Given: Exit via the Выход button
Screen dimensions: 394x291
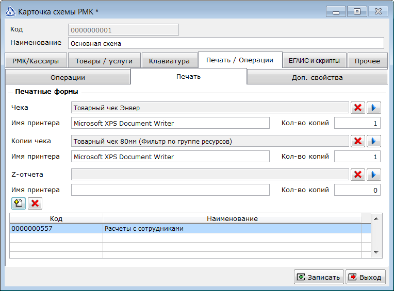Looking at the screenshot, I should coord(365,277).
